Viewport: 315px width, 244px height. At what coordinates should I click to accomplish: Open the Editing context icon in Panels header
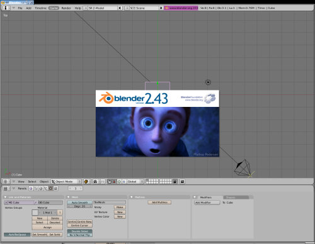point(50,189)
